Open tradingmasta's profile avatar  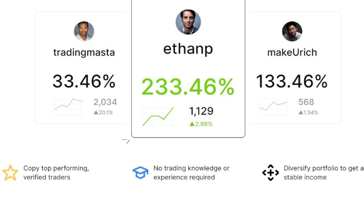84,31
